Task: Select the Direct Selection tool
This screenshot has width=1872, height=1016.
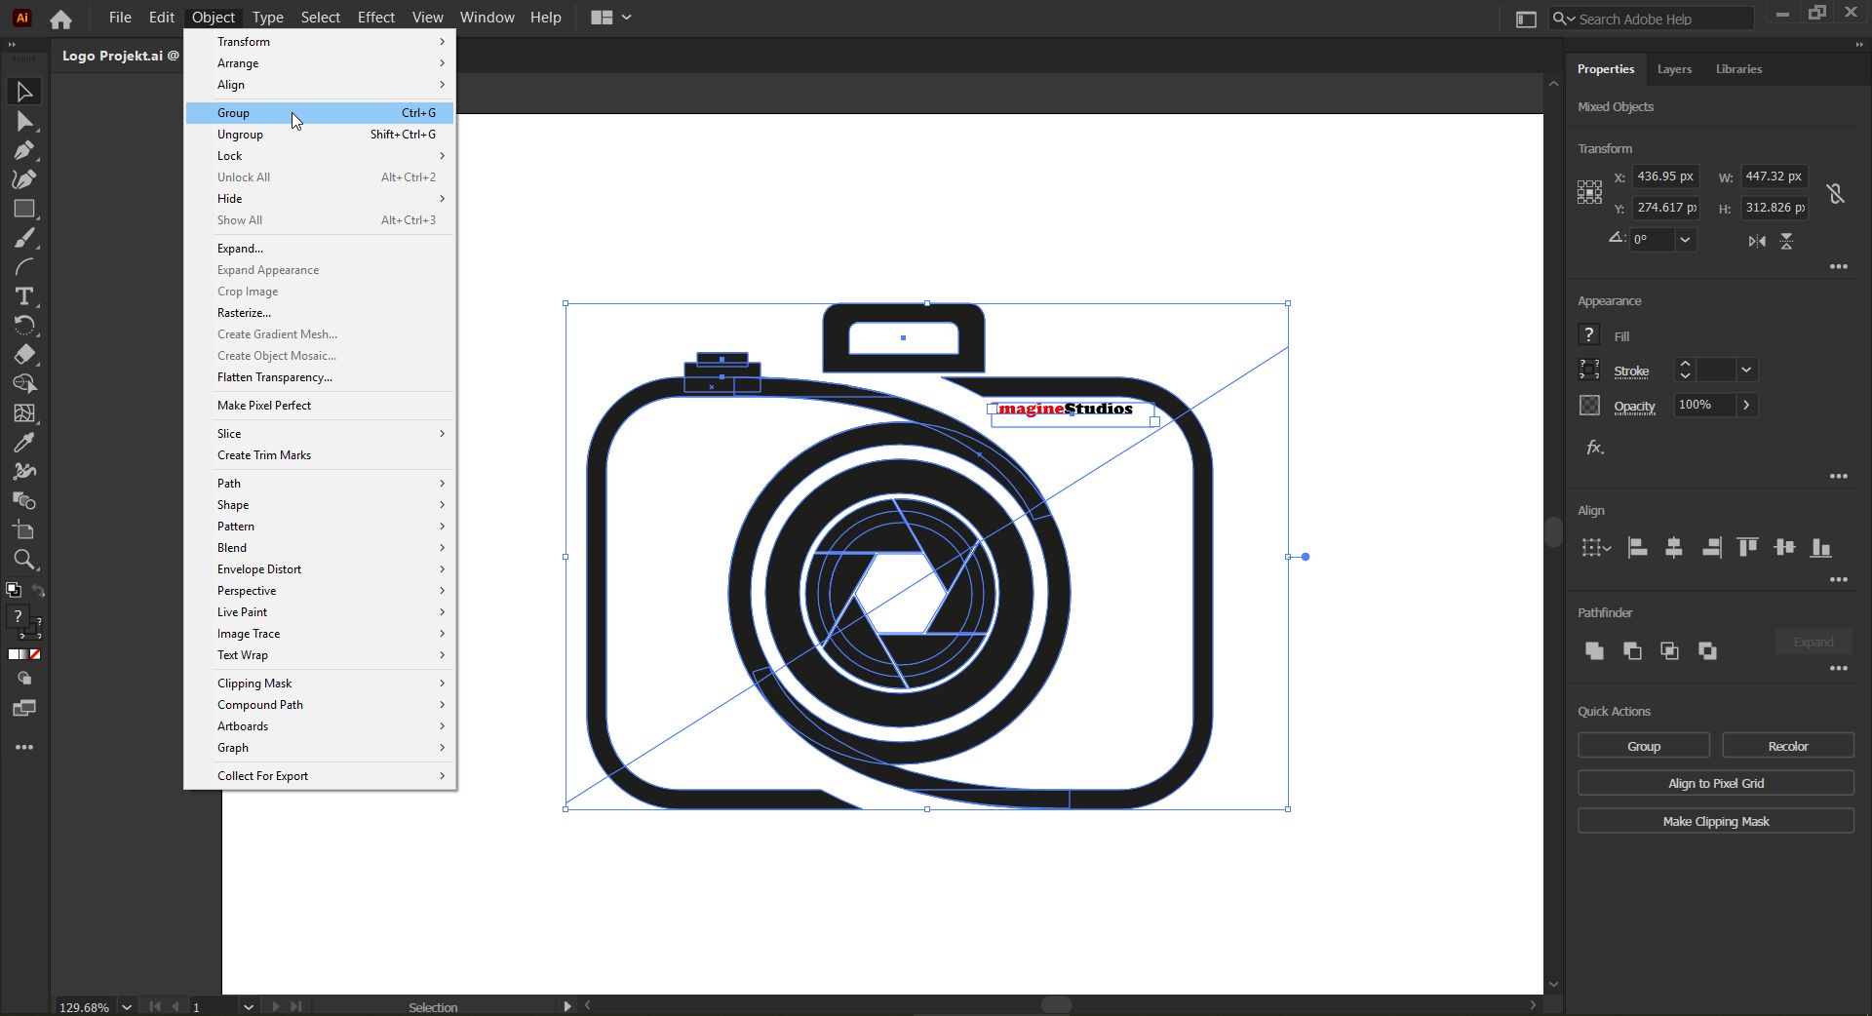Action: pos(24,121)
